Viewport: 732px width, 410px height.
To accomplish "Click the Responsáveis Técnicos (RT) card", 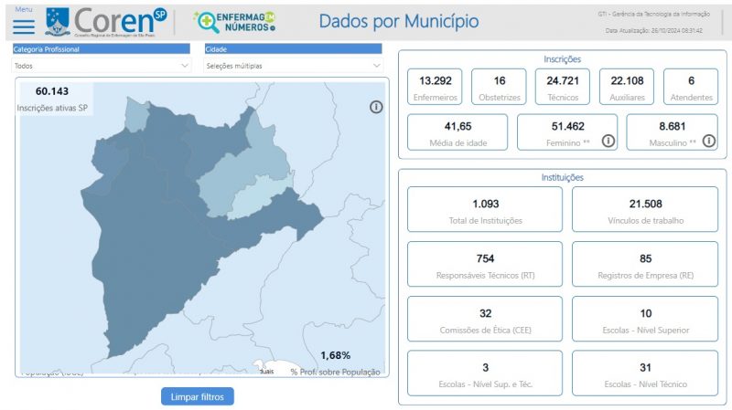I will point(485,265).
